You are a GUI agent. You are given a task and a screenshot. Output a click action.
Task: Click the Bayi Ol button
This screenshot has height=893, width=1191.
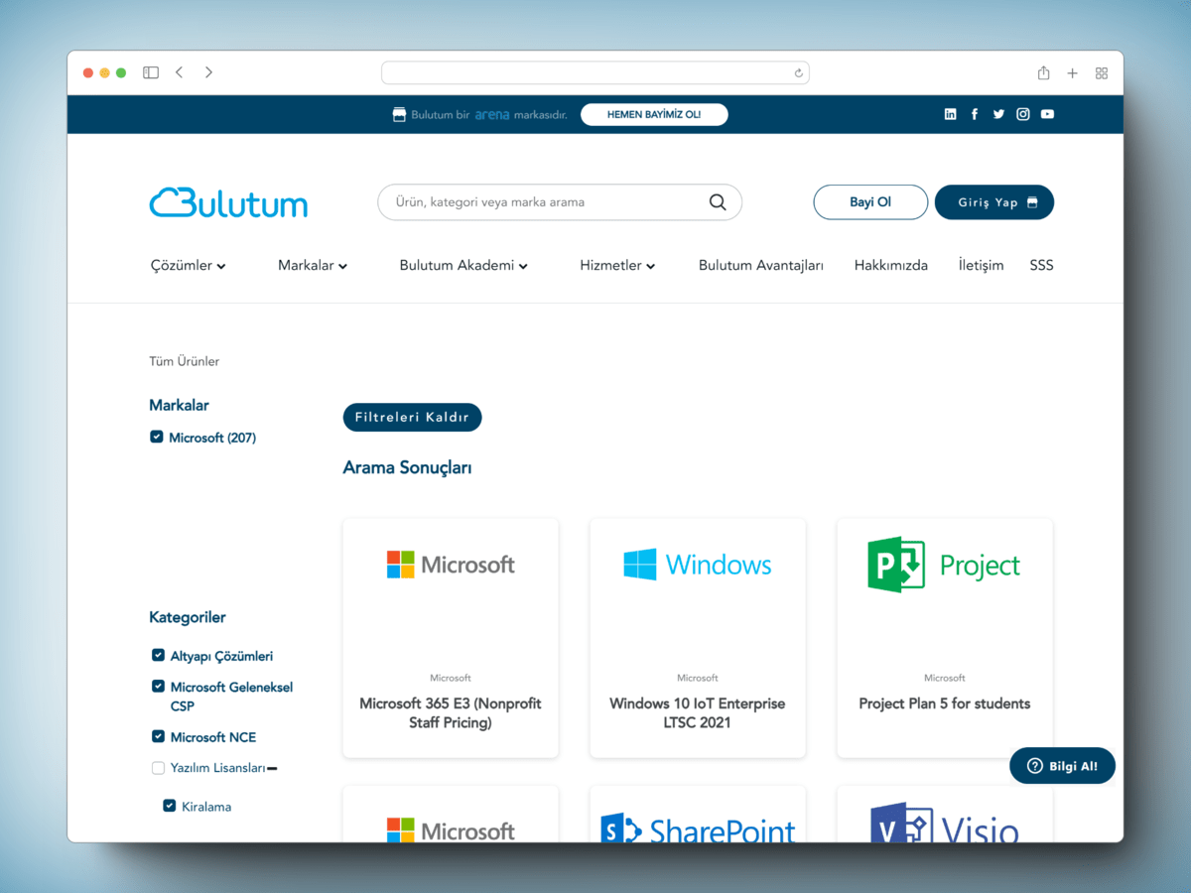(x=870, y=202)
